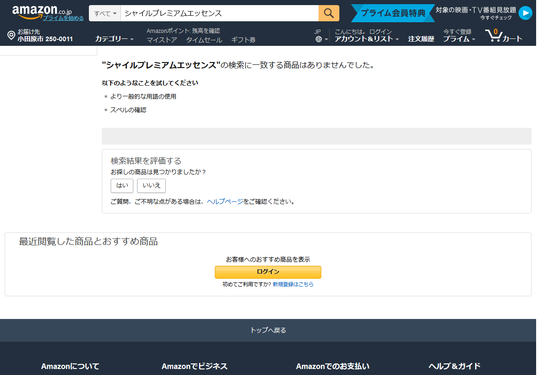Click the Amazonについて footer heading
Viewport: 544px width, 375px height.
(70, 366)
